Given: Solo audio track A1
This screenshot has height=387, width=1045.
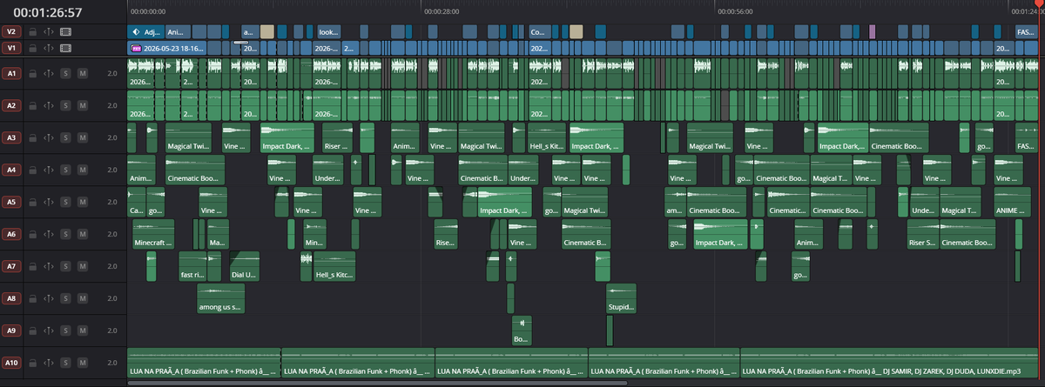Looking at the screenshot, I should pyautogui.click(x=66, y=74).
